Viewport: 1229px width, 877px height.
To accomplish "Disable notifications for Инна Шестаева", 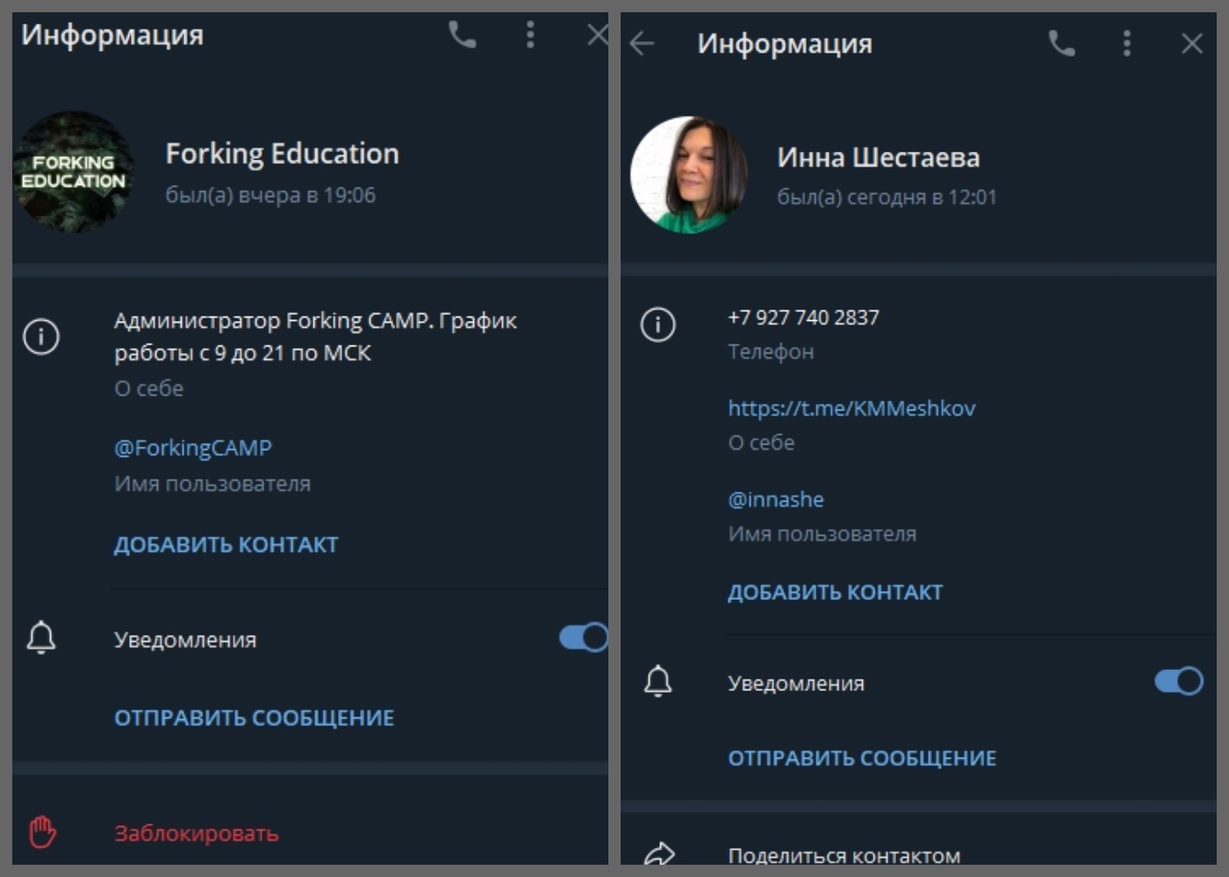I will pyautogui.click(x=1178, y=681).
